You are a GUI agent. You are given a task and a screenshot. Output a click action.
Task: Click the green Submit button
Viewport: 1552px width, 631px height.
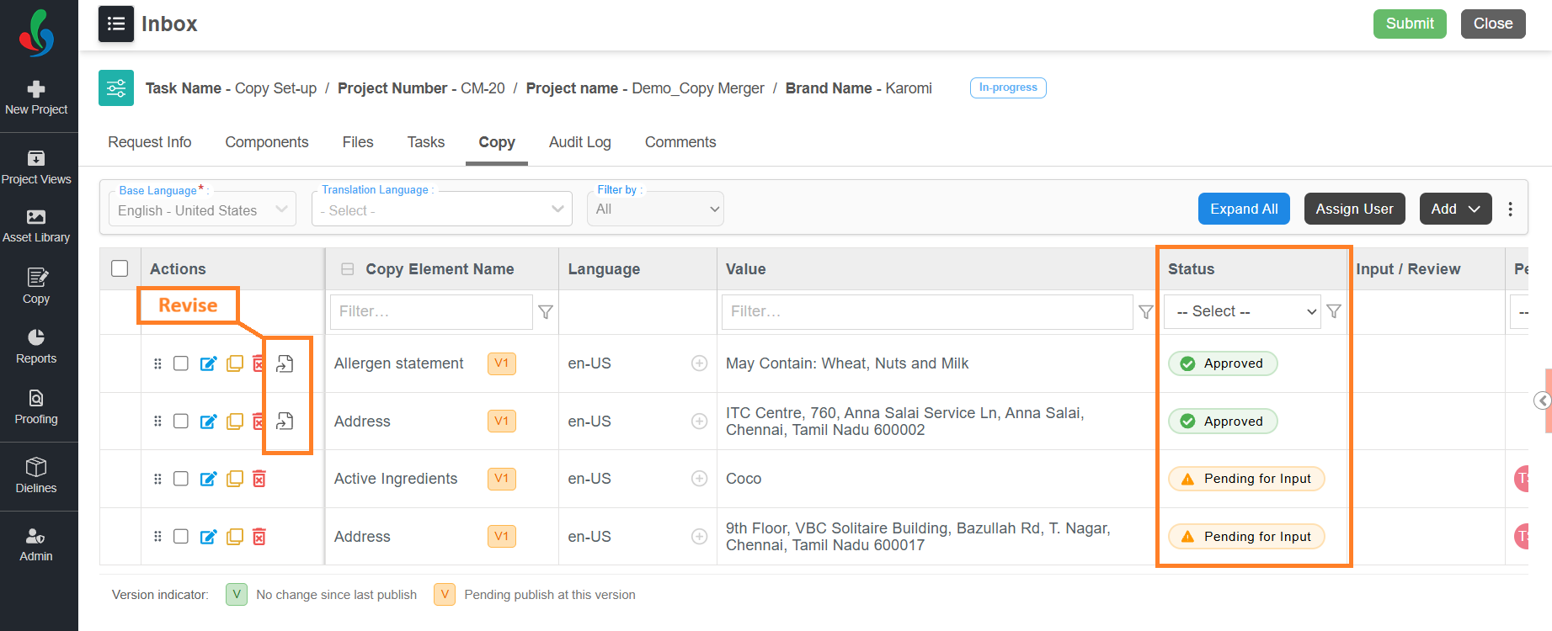[x=1410, y=24]
